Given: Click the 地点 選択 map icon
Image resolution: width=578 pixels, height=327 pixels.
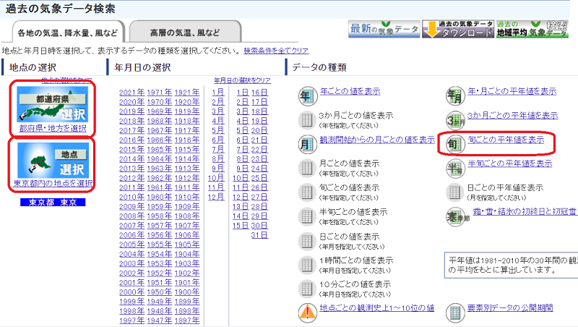Looking at the screenshot, I should [51, 158].
